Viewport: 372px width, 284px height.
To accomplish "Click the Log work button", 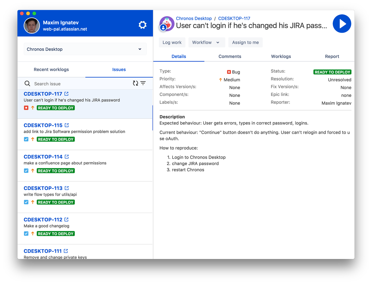I will (172, 42).
